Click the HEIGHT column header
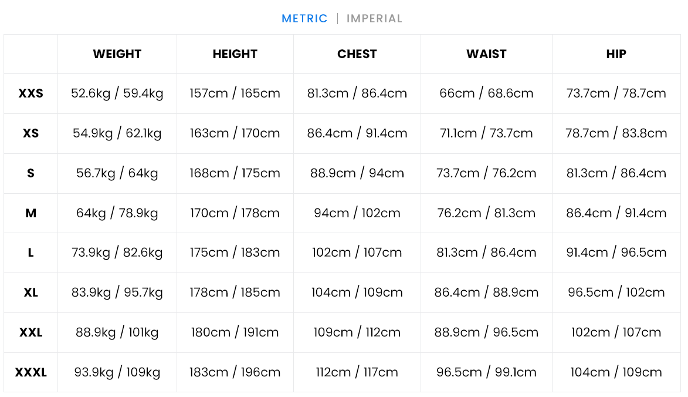This screenshot has height=397, width=688. 235,54
